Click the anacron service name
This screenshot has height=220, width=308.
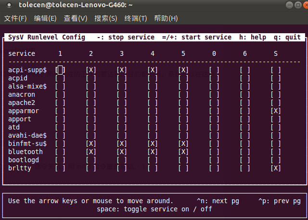[22, 95]
